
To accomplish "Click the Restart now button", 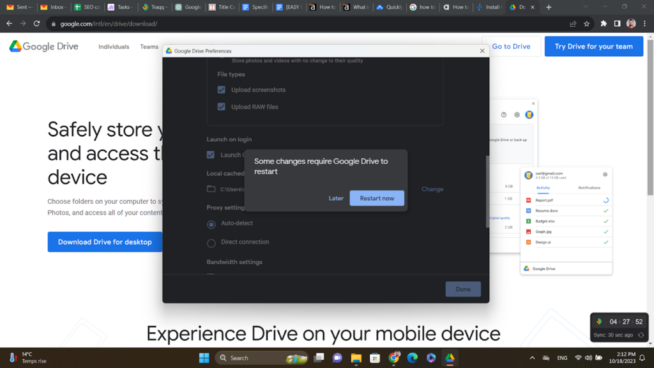I will click(377, 198).
